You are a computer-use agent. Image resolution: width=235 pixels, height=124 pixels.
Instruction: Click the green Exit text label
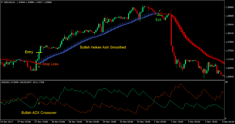click(158, 20)
